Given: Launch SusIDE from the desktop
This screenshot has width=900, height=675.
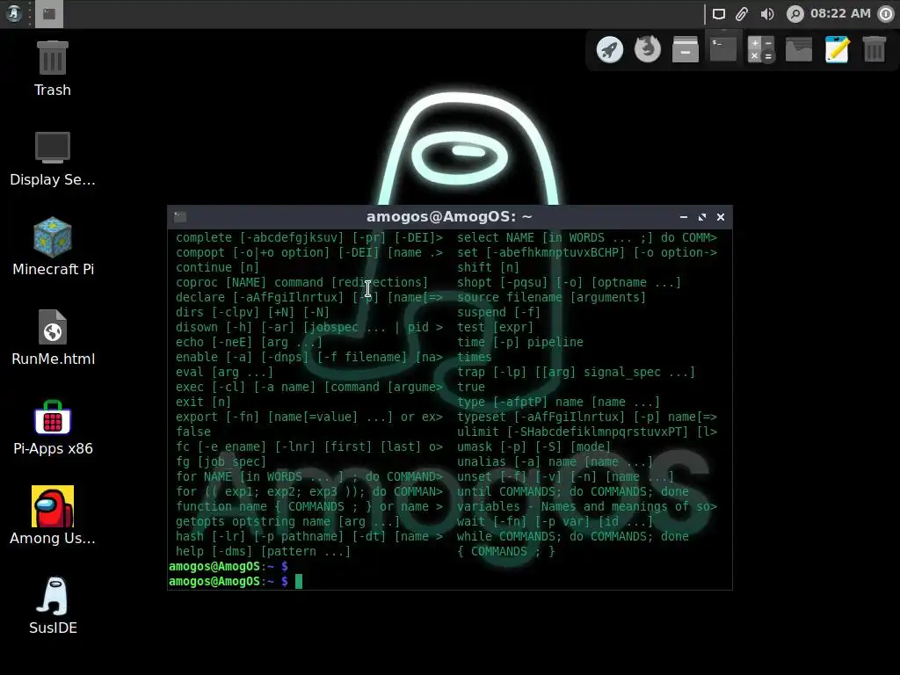Looking at the screenshot, I should click(52, 605).
